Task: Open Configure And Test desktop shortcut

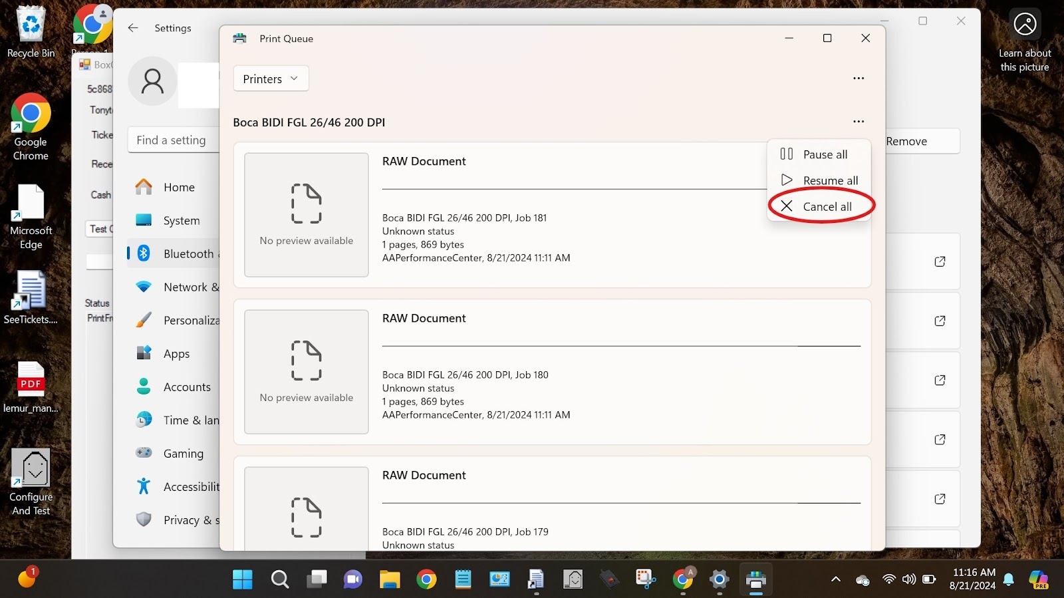Action: tap(31, 482)
